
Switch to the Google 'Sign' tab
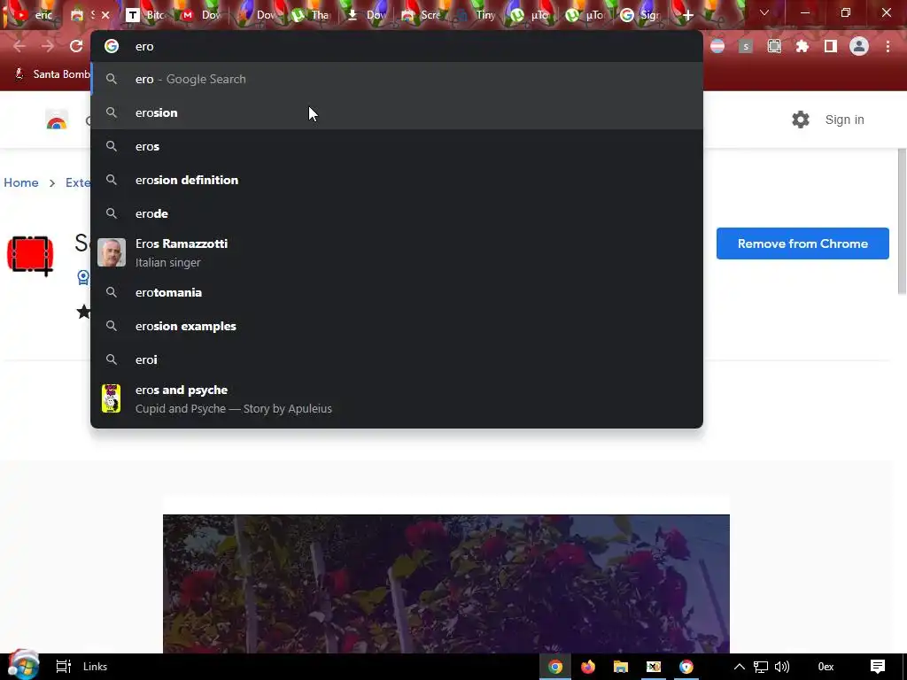click(641, 15)
